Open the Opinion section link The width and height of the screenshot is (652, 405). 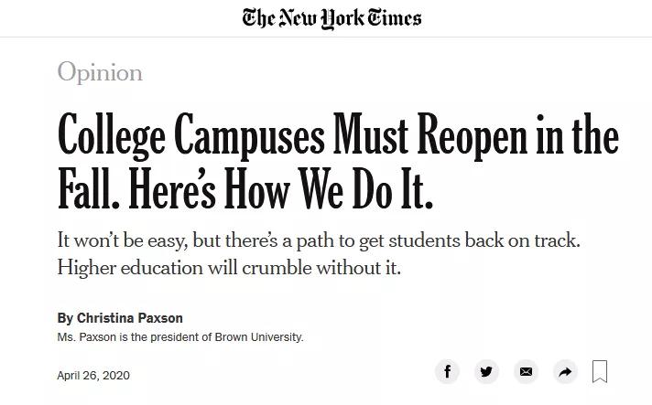pos(100,72)
